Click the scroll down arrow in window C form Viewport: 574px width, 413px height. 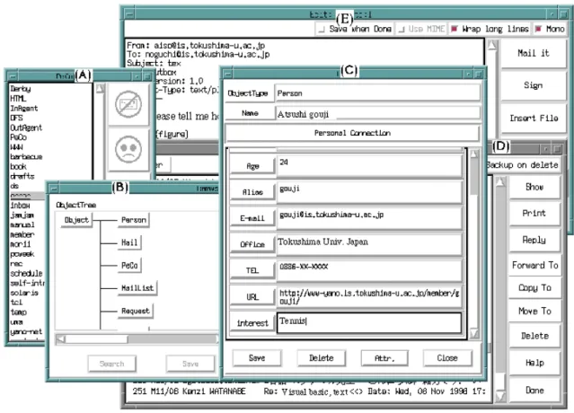click(474, 333)
